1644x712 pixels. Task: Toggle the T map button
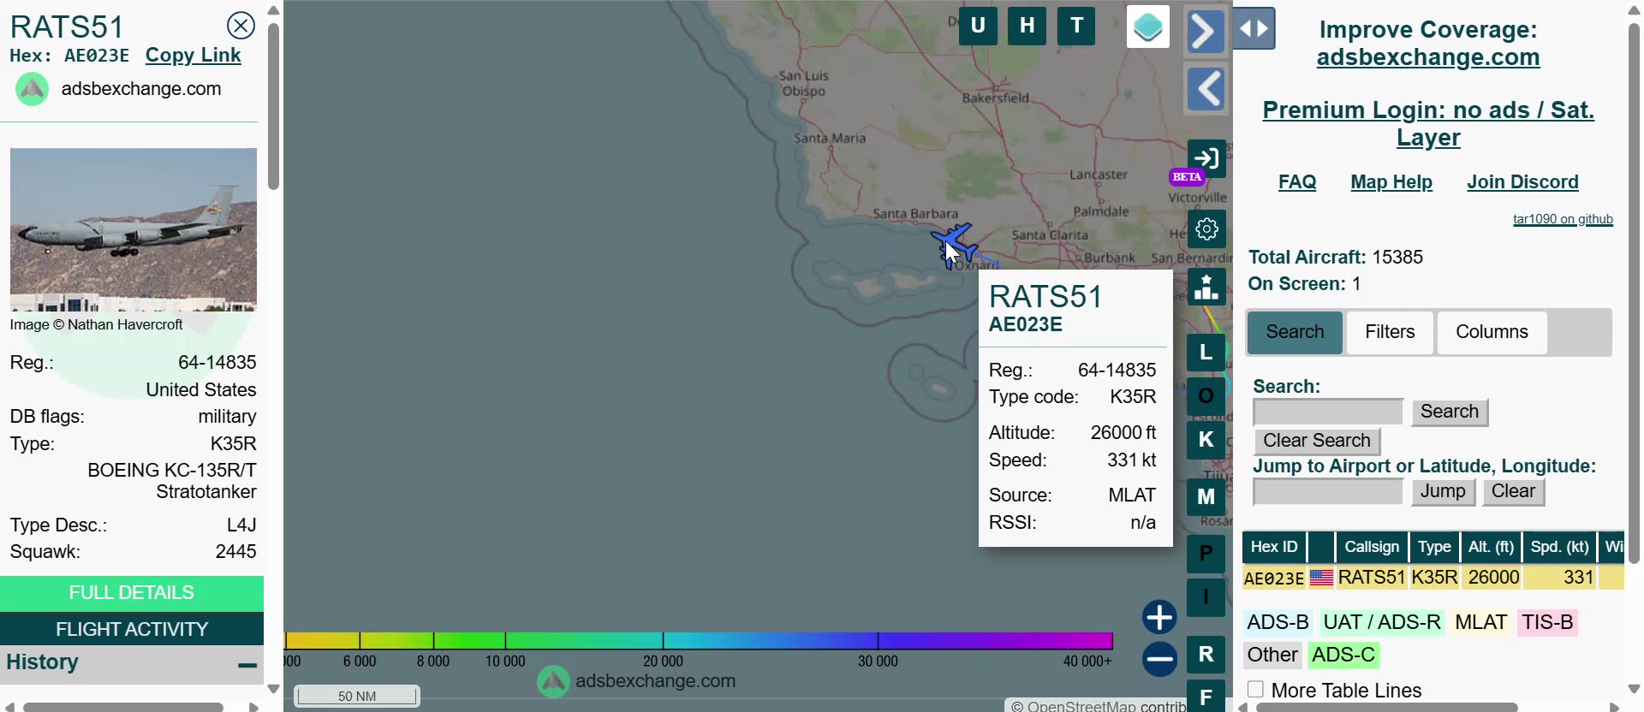[x=1077, y=26]
